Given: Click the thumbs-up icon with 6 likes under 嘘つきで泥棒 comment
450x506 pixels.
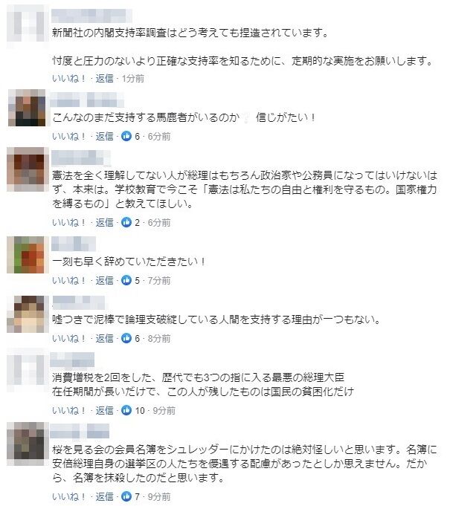Looking at the screenshot, I should [126, 338].
